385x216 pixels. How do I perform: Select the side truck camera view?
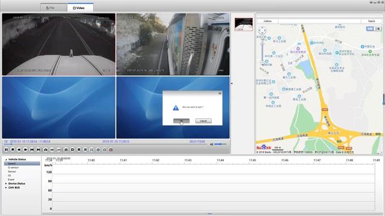(173, 44)
